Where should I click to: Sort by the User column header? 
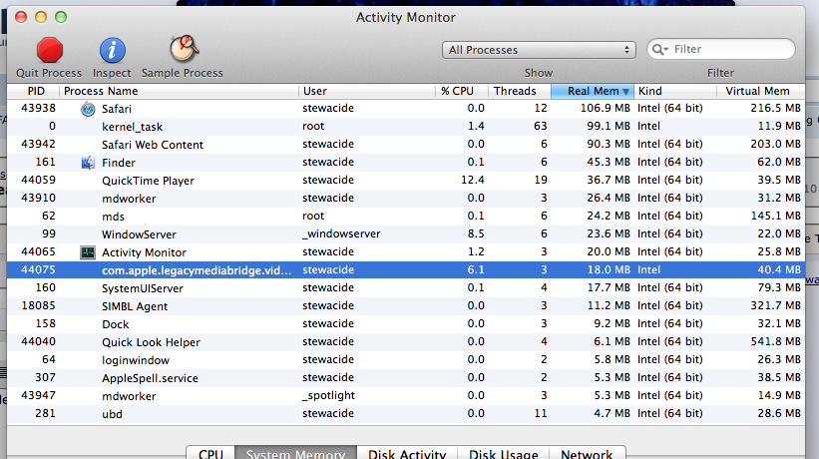click(x=367, y=92)
